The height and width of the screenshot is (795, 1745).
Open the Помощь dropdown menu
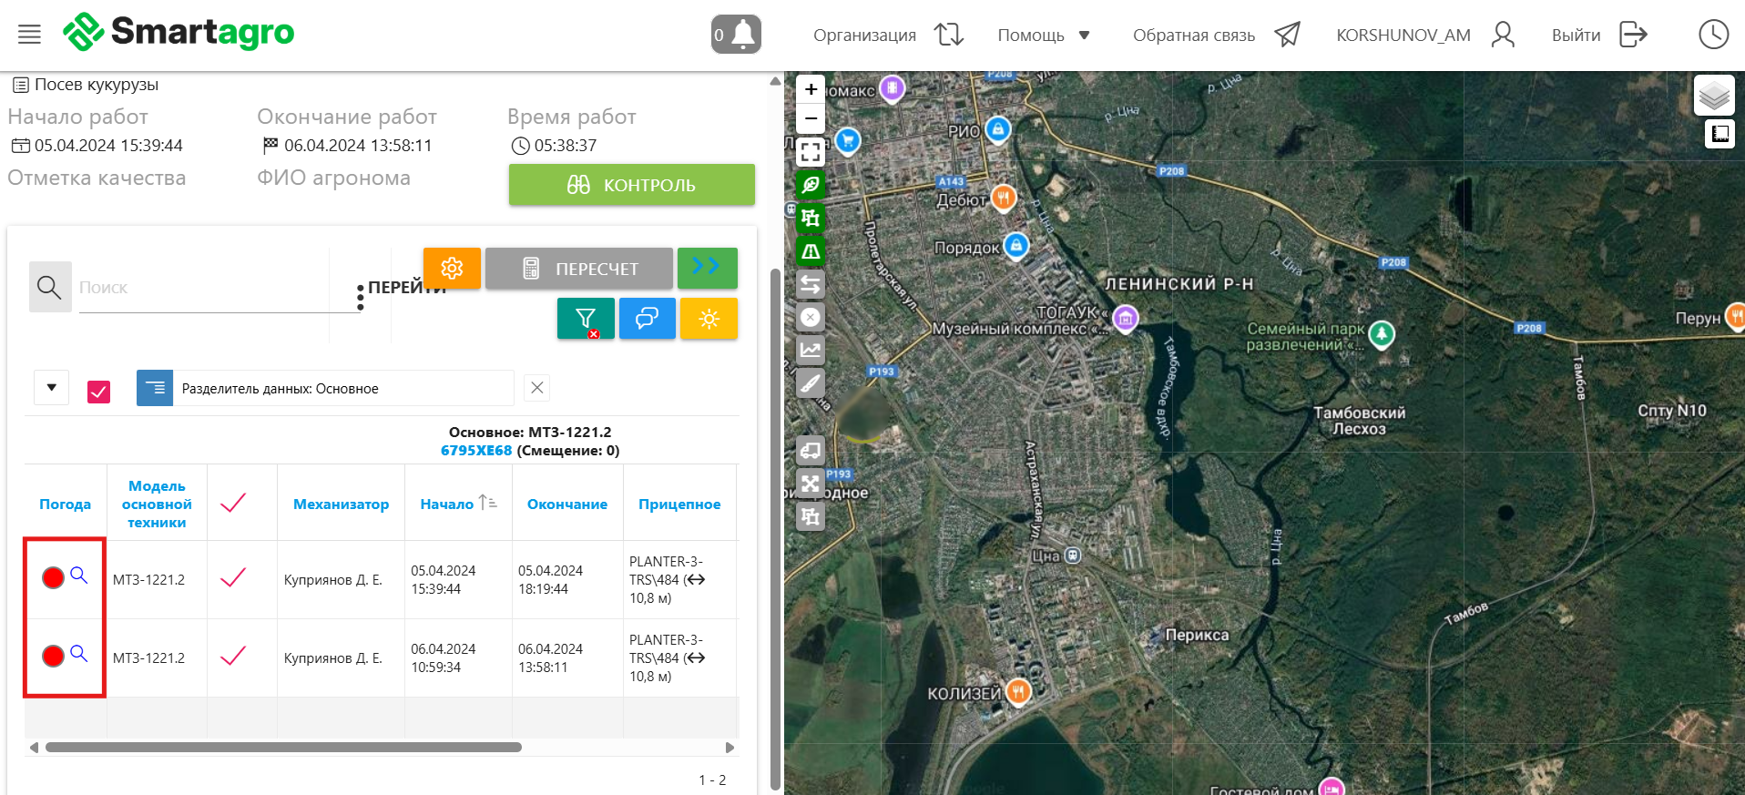click(x=1043, y=36)
